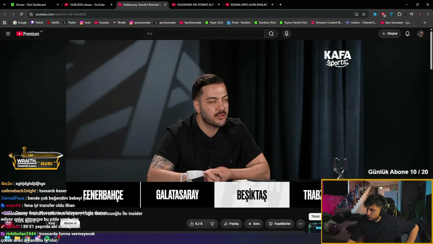This screenshot has width=433, height=244.
Task: Reload the page in Chrome
Action: (x=21, y=14)
